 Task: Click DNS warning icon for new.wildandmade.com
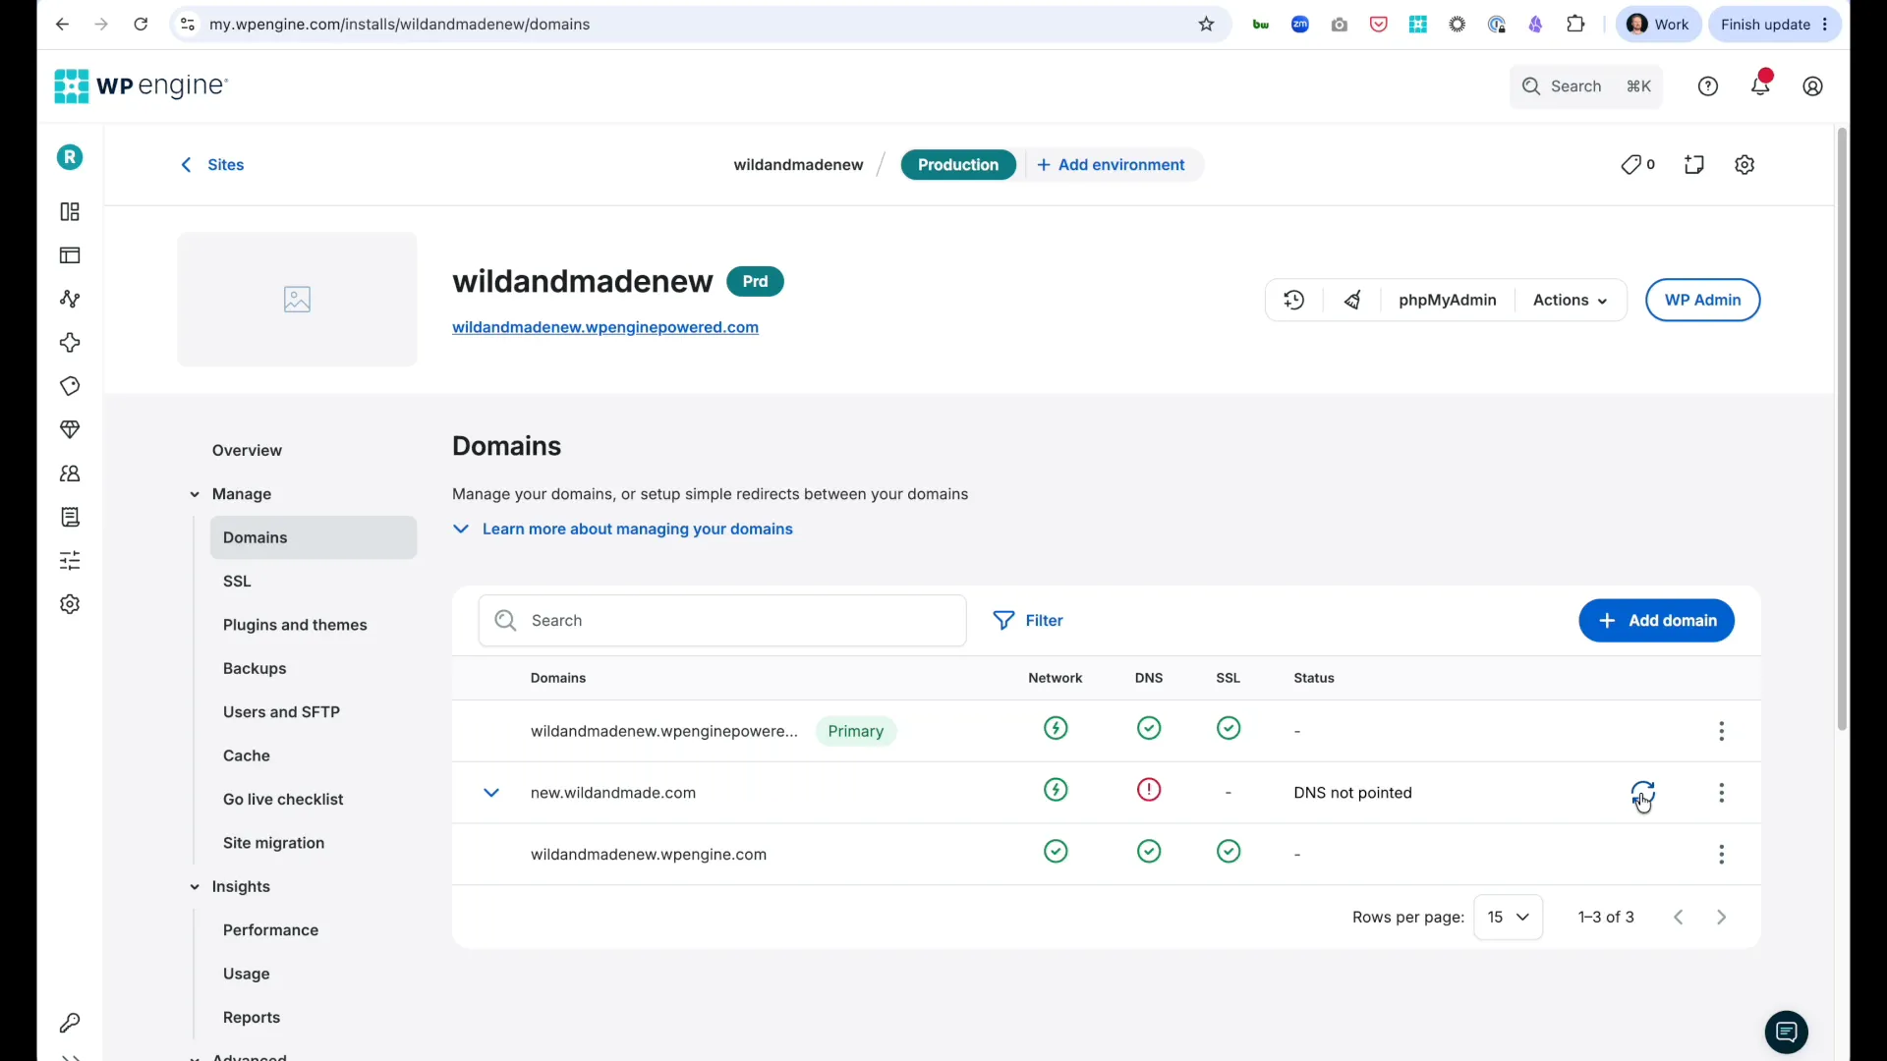pyautogui.click(x=1149, y=791)
